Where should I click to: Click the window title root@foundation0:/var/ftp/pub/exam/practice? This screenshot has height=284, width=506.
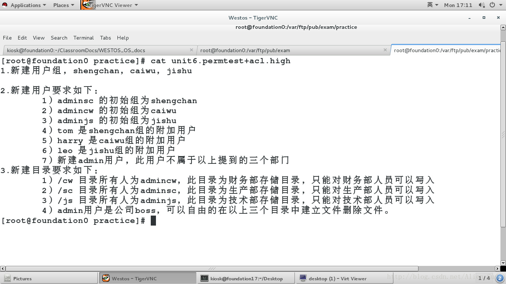click(x=296, y=27)
